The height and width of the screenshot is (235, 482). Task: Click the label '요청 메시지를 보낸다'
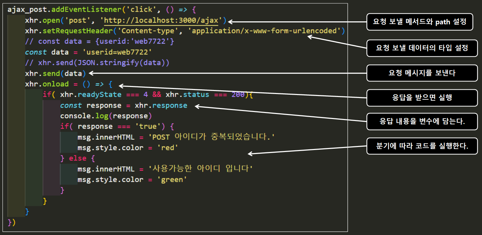coord(422,73)
